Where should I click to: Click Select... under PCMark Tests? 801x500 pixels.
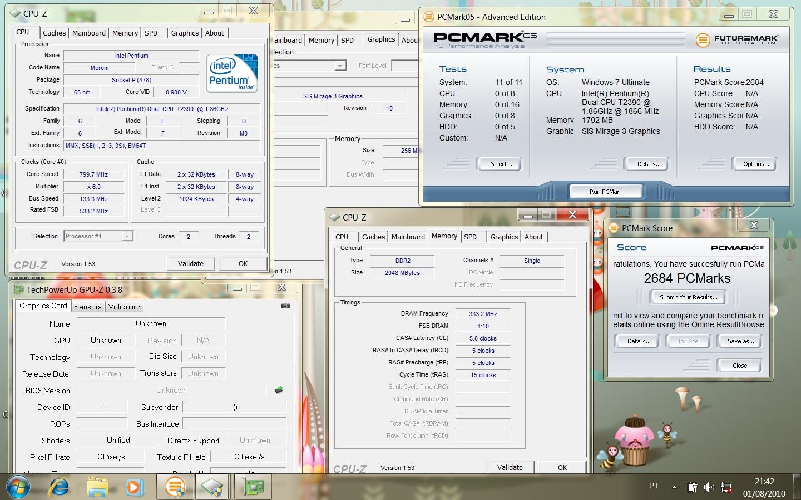[501, 164]
